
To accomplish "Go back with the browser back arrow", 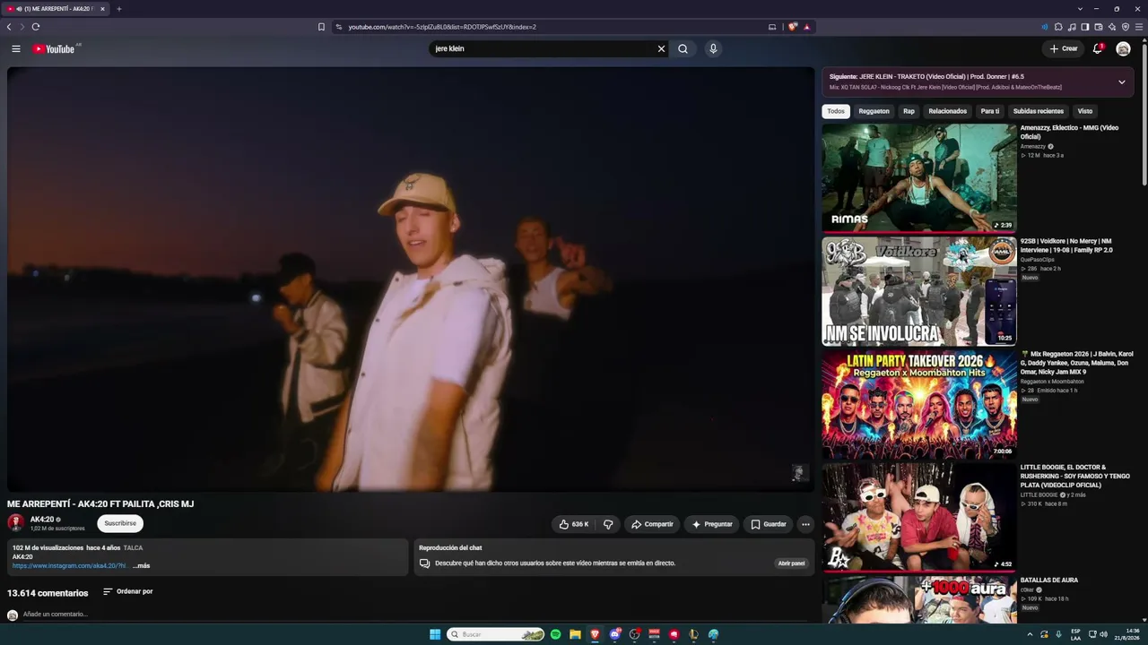I will tap(9, 27).
